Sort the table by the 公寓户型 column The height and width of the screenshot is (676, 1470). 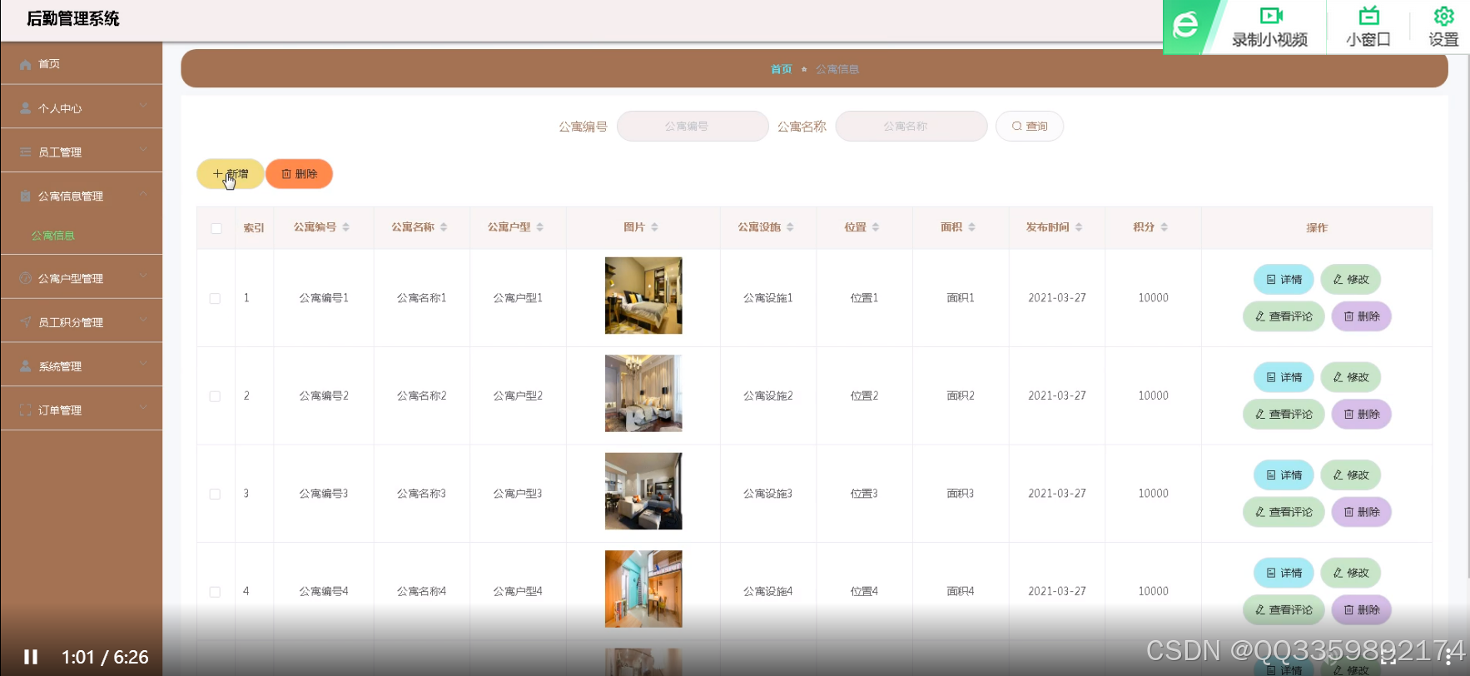(x=539, y=227)
